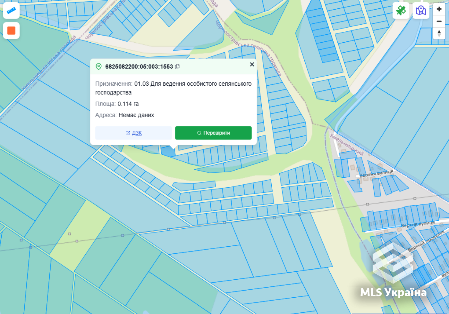This screenshot has width=449, height=314.
Task: Zoom in with the plus button
Action: pyautogui.click(x=439, y=9)
